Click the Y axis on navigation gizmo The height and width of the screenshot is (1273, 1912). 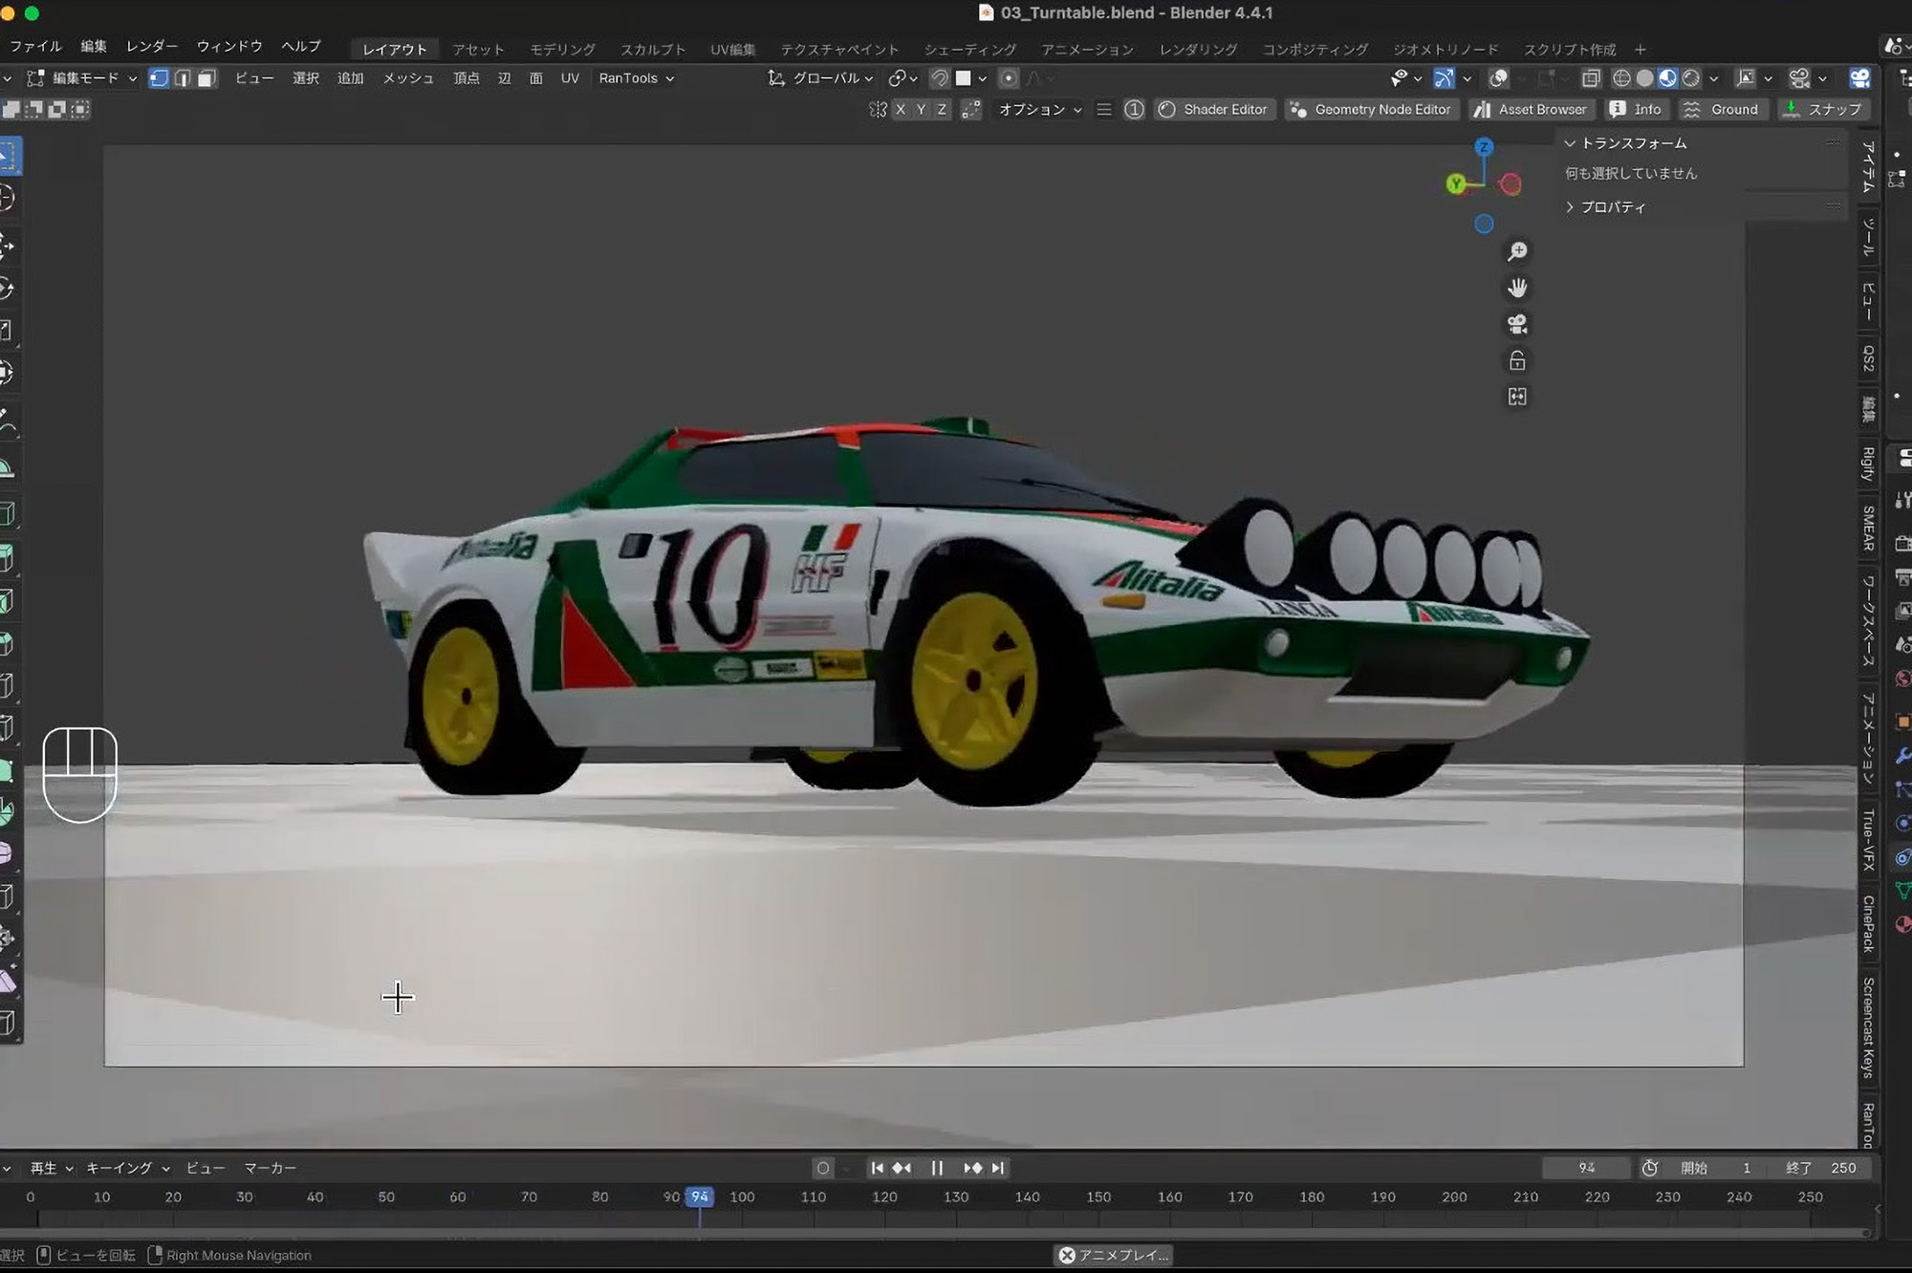tap(1456, 183)
